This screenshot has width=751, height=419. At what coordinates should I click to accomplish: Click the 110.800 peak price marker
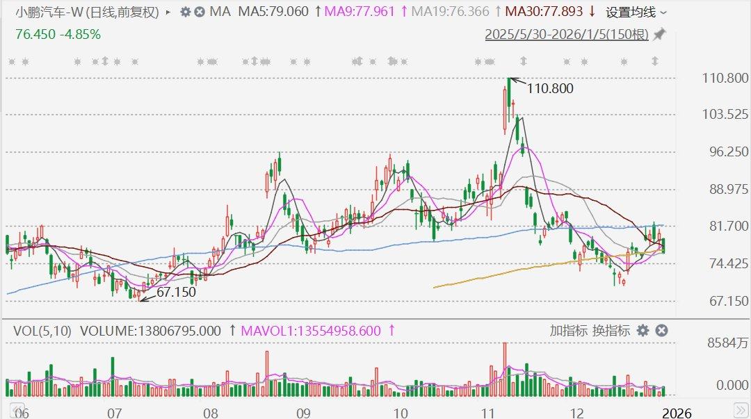coord(550,89)
